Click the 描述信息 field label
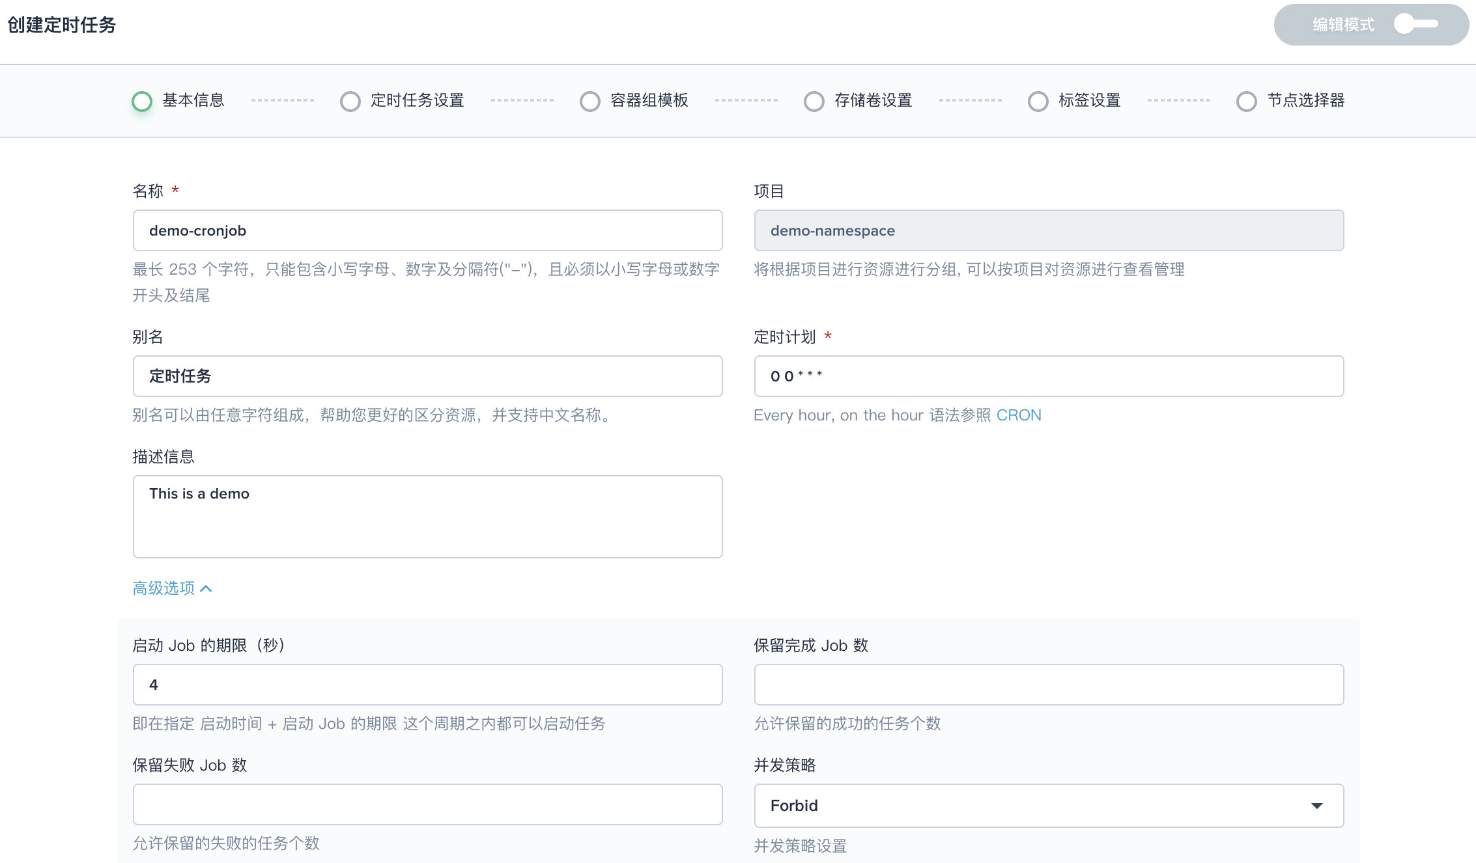Image resolution: width=1476 pixels, height=863 pixels. tap(163, 457)
